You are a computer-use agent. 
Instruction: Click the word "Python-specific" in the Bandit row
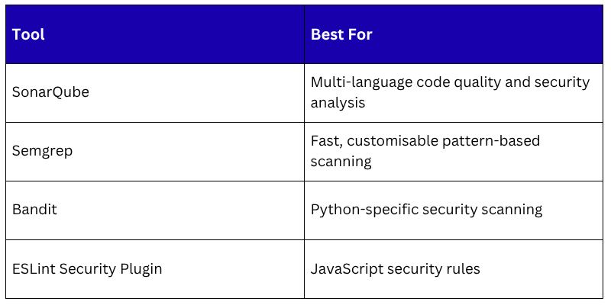click(x=366, y=210)
